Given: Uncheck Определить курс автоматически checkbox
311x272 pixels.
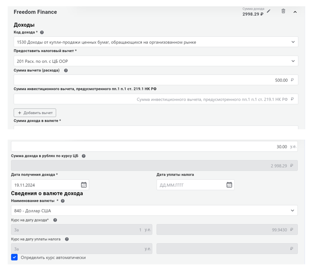Looking at the screenshot, I should pyautogui.click(x=14, y=258).
